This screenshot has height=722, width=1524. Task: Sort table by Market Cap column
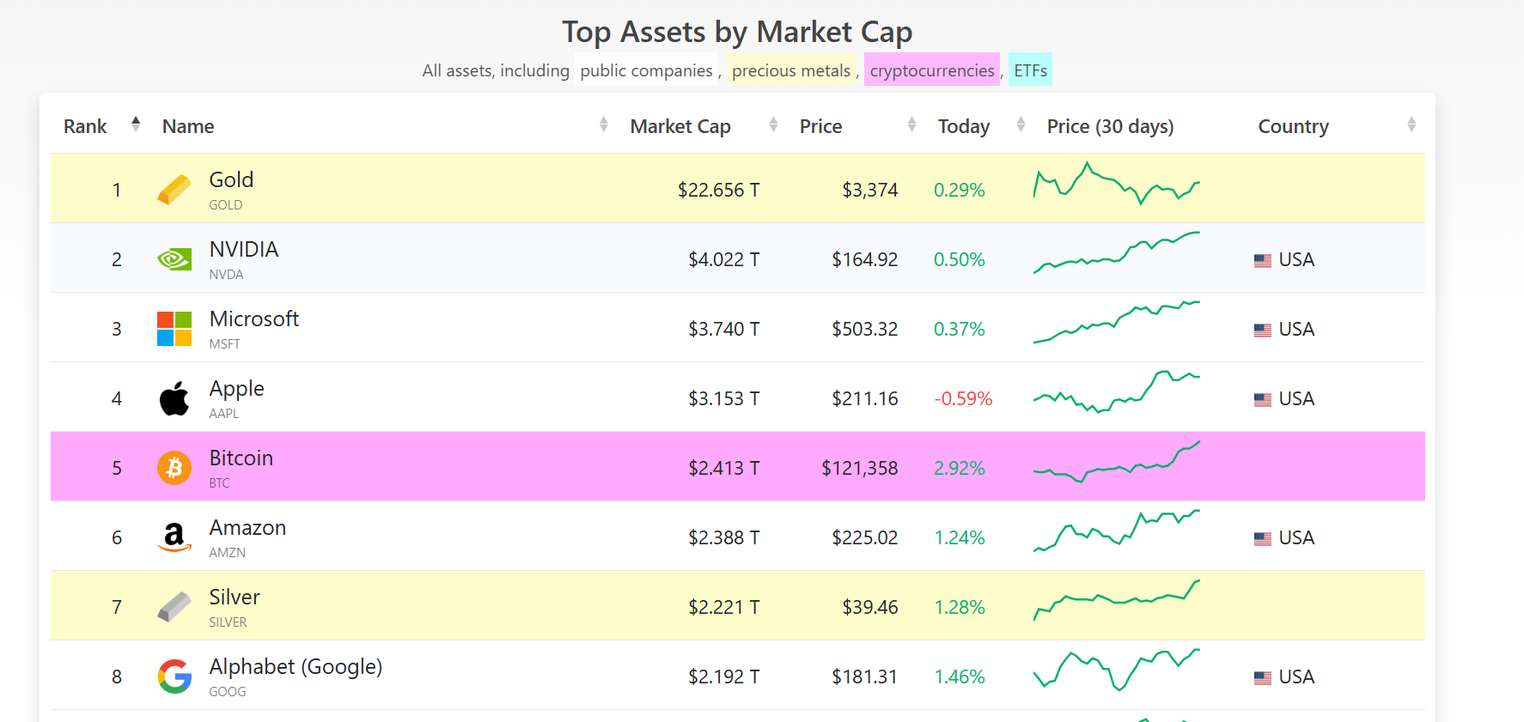pos(680,126)
